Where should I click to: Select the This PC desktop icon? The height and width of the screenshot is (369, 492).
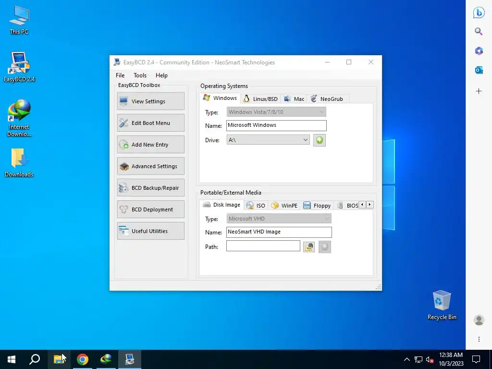coord(19,20)
